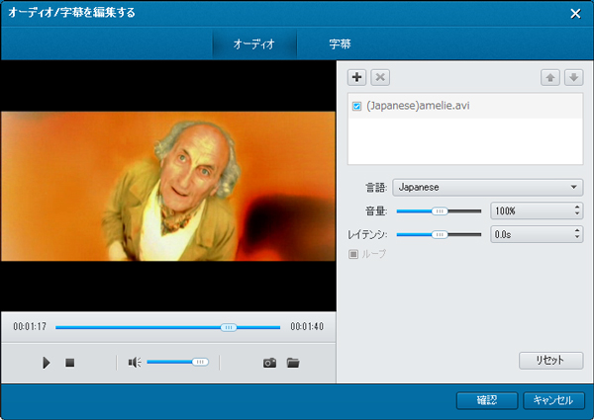
Task: Switch to the 字幕 tab
Action: [340, 44]
